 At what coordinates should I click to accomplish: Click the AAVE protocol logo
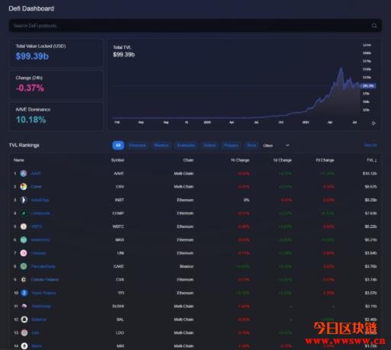24,174
